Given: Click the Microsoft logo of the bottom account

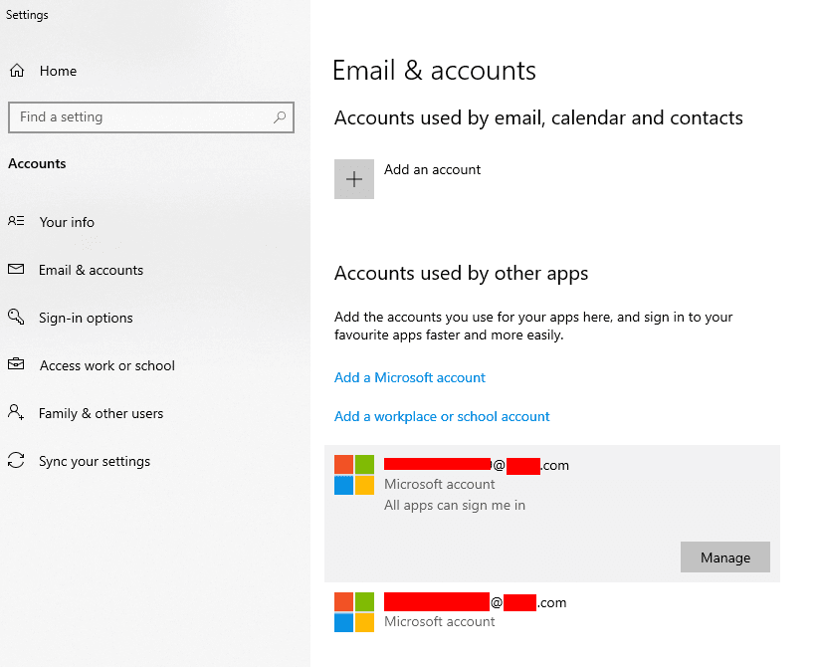Looking at the screenshot, I should (x=354, y=612).
